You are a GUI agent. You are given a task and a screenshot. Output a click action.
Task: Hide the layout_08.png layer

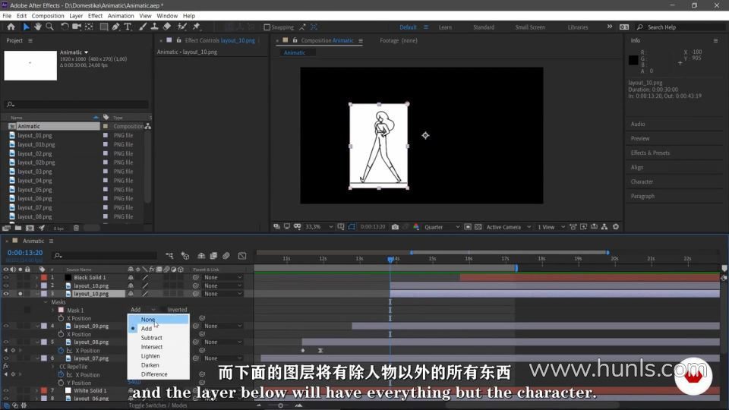[x=6, y=342]
